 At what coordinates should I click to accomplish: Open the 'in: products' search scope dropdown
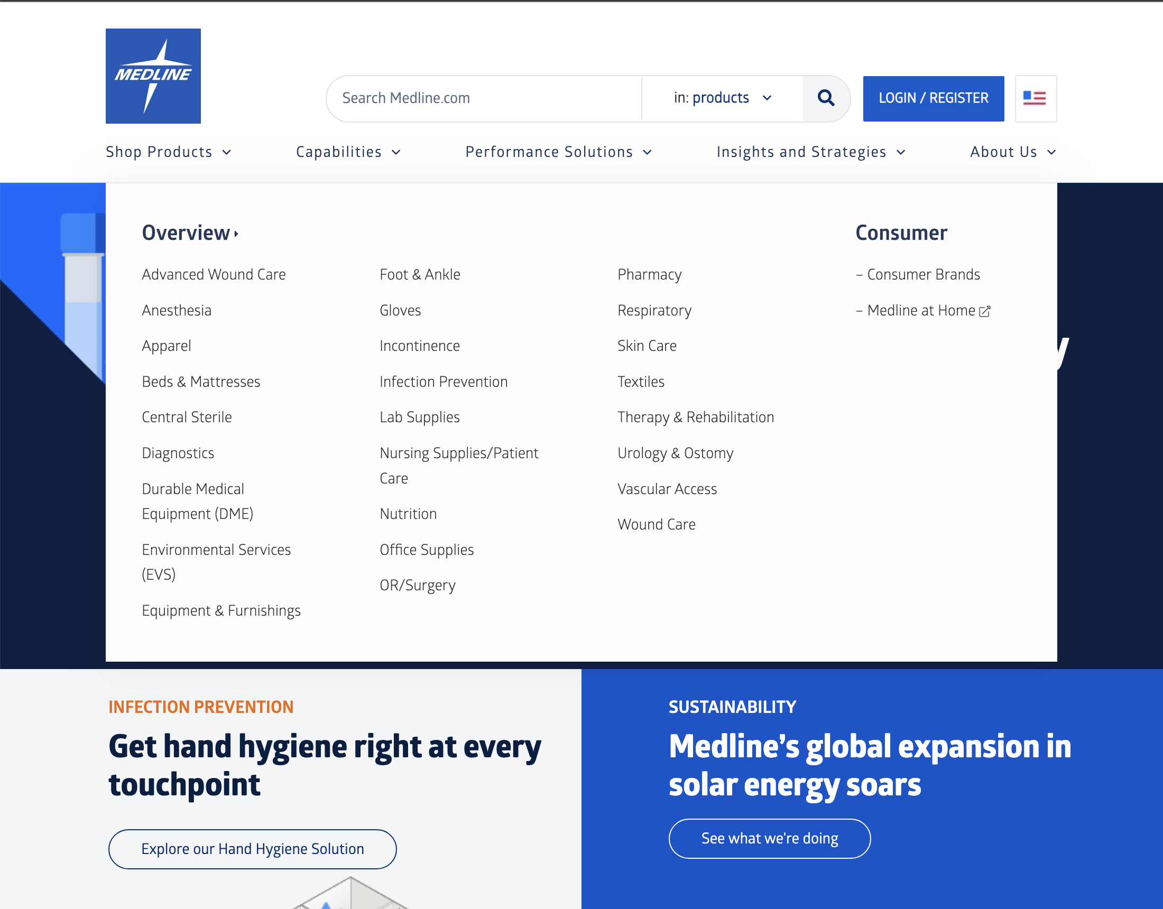(x=722, y=98)
